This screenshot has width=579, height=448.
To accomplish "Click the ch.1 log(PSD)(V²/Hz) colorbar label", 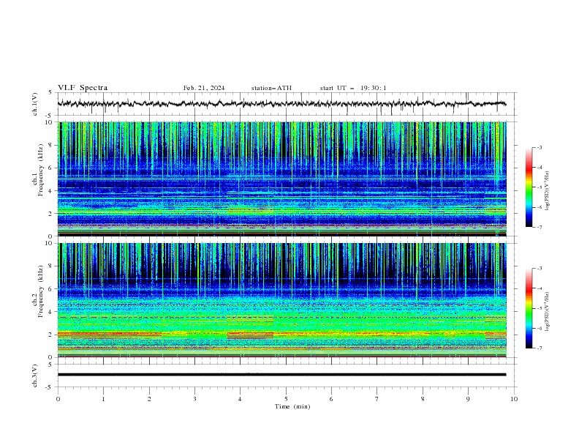I will (547, 191).
